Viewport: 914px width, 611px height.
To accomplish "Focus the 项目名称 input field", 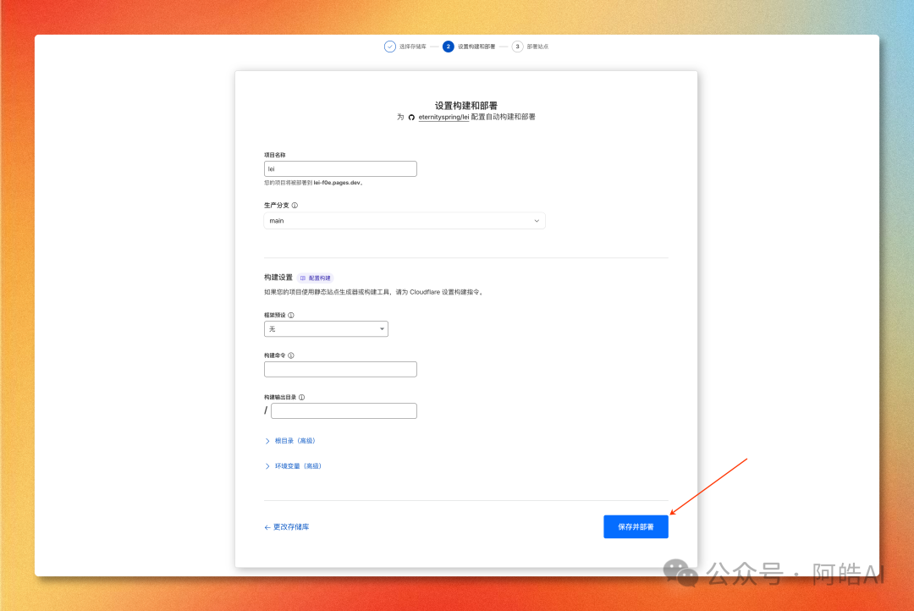I will pos(340,169).
